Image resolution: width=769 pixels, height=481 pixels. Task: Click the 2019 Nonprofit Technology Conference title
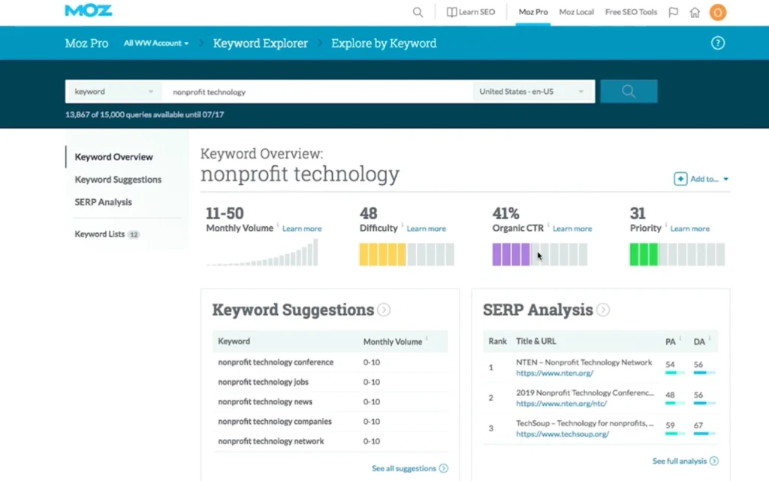point(584,392)
